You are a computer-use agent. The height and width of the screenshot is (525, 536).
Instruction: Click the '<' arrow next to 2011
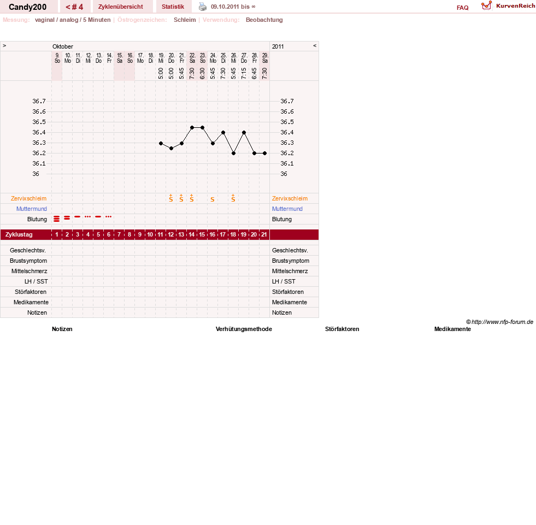pos(315,45)
